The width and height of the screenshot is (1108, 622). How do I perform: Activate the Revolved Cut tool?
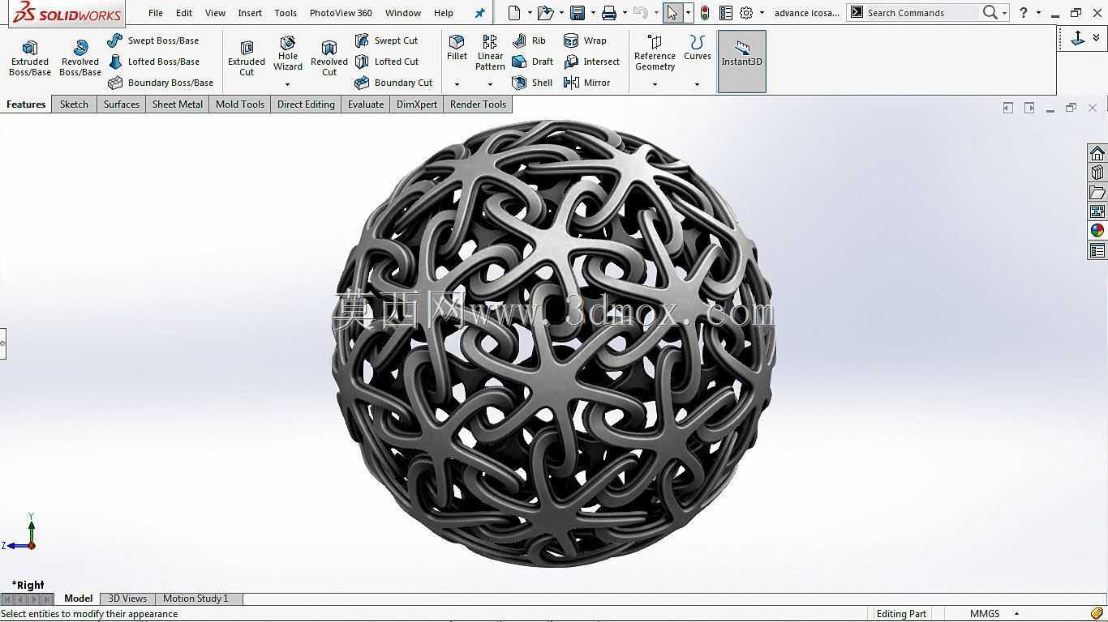click(329, 58)
